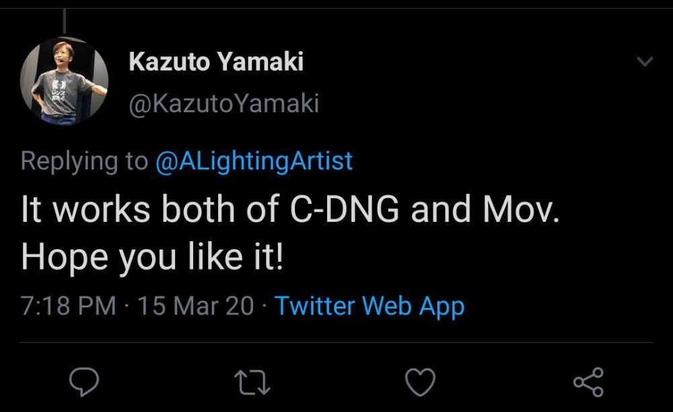Follow the thread line above the avatar
Screen dimensions: 673x412
(x=65, y=21)
